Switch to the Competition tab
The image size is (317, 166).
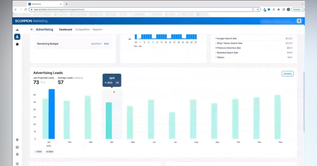tap(82, 30)
